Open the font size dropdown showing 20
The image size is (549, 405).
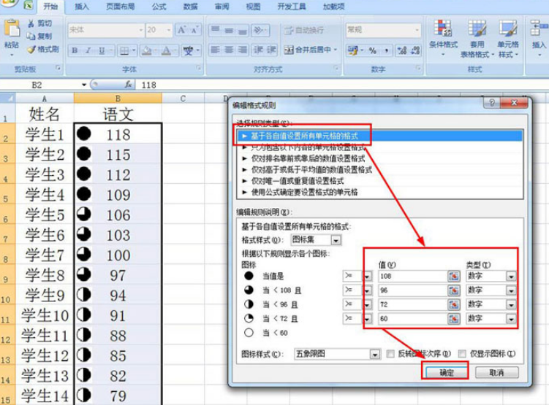click(169, 30)
